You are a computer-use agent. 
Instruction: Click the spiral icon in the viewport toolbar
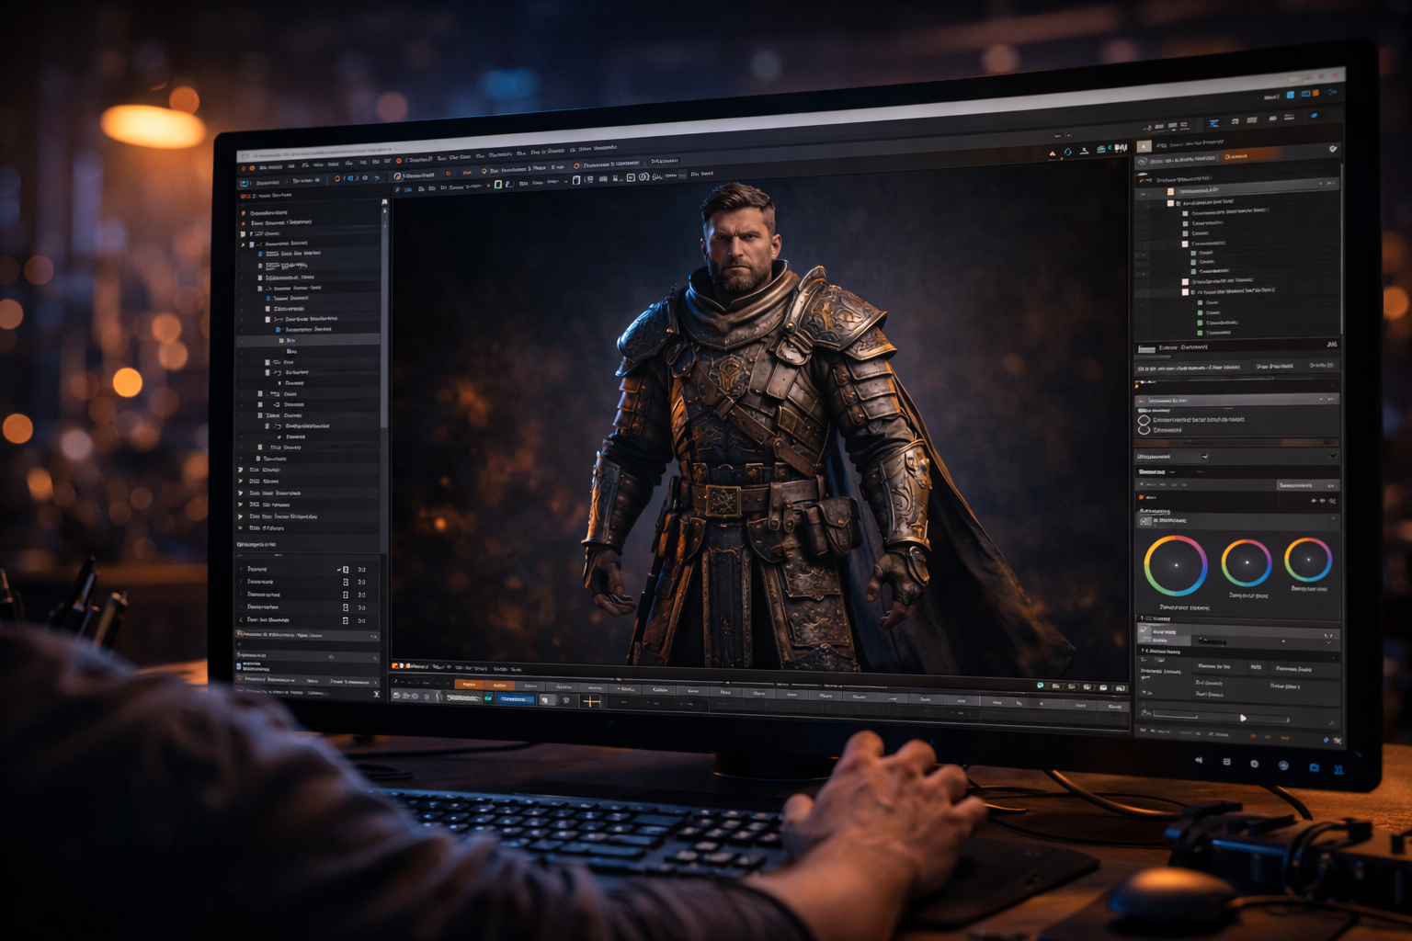pos(643,176)
